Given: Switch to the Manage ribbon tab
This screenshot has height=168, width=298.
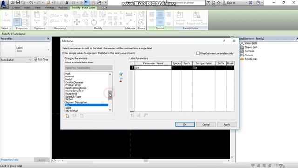Looking at the screenshot, I should point(49,7).
